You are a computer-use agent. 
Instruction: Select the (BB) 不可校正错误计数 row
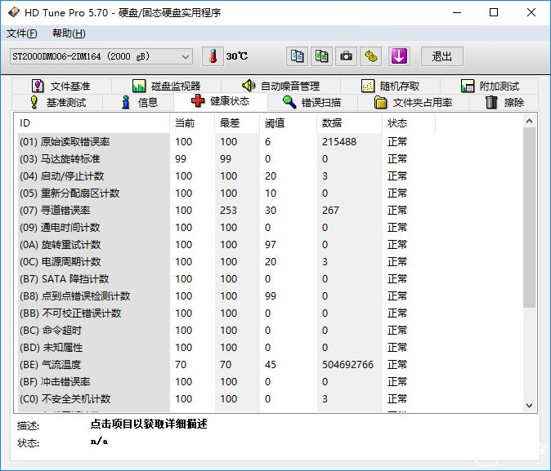(226, 313)
